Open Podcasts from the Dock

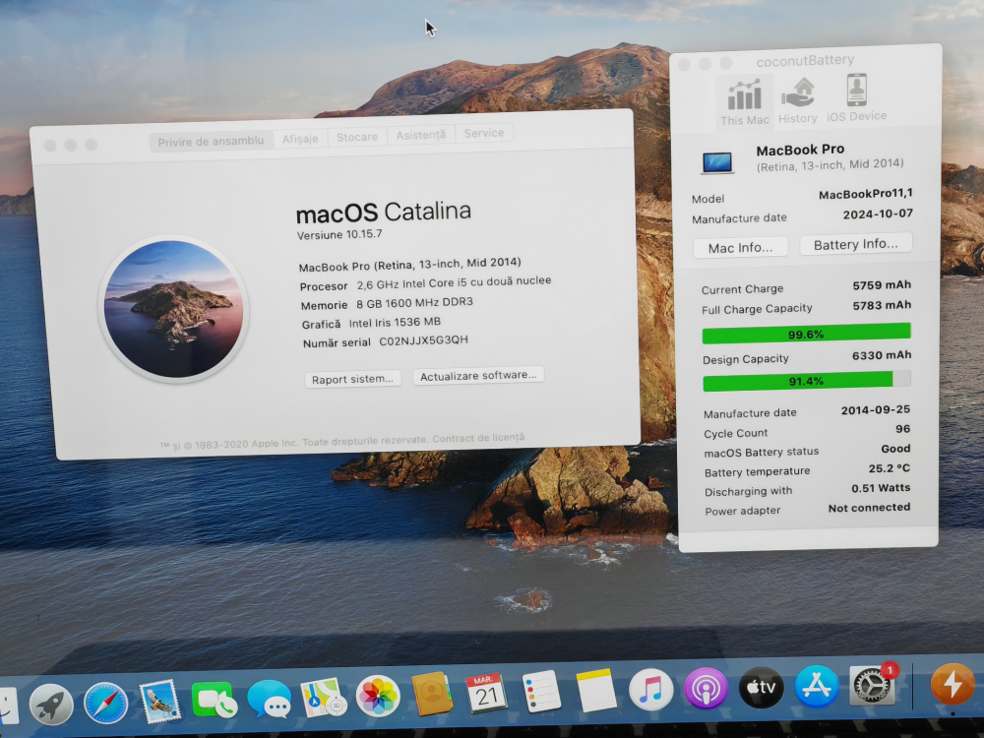pos(706,689)
